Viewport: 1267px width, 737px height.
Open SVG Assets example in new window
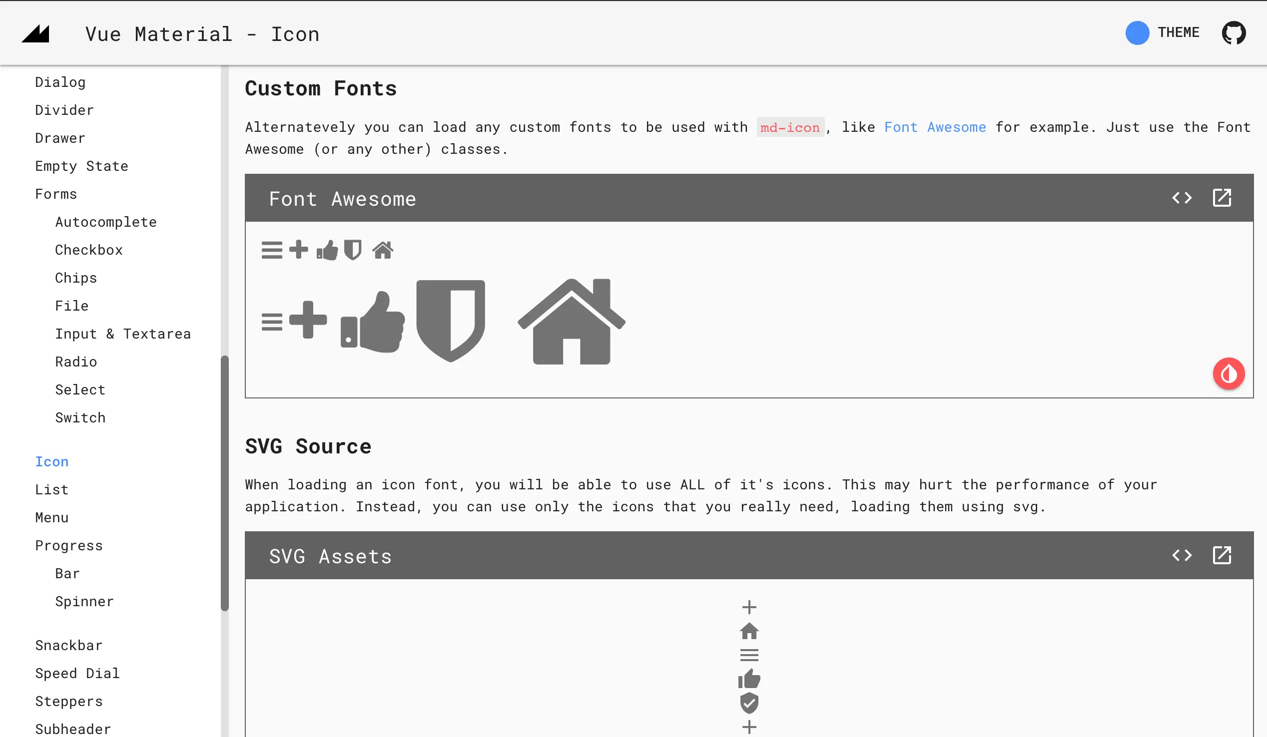1221,555
